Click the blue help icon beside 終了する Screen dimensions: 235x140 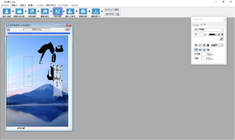pyautogui.click(x=118, y=14)
